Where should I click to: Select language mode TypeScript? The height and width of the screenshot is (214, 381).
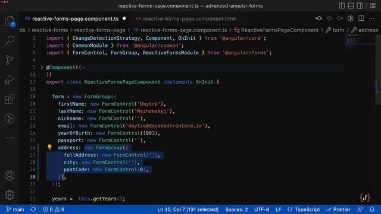click(307, 209)
